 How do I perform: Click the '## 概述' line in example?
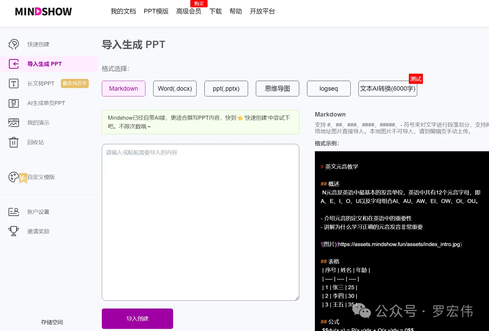point(330,184)
